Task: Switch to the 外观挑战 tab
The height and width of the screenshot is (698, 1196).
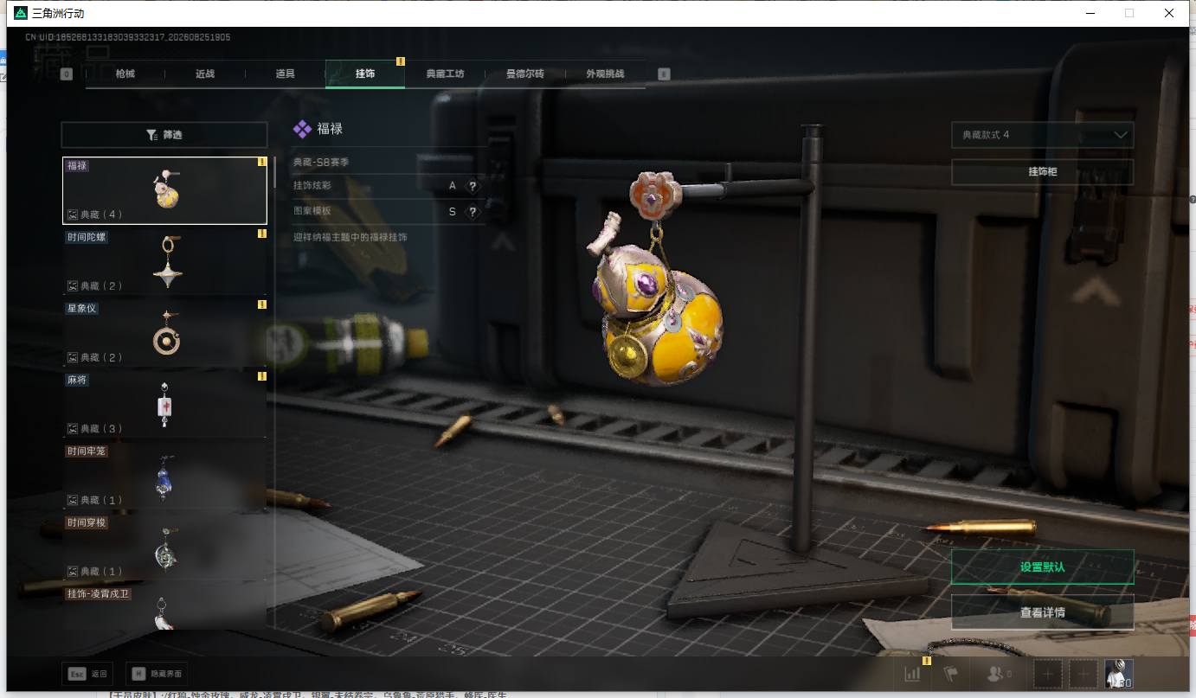Action: 605,74
